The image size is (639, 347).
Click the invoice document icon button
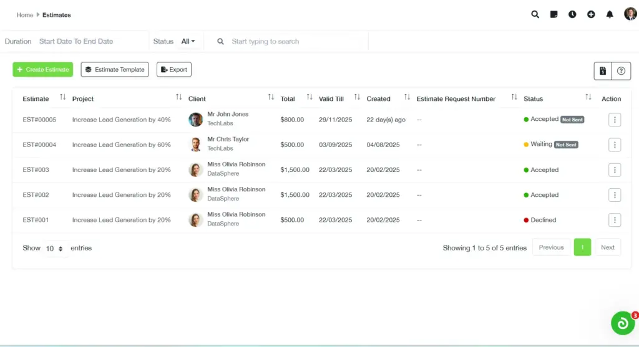(x=603, y=71)
